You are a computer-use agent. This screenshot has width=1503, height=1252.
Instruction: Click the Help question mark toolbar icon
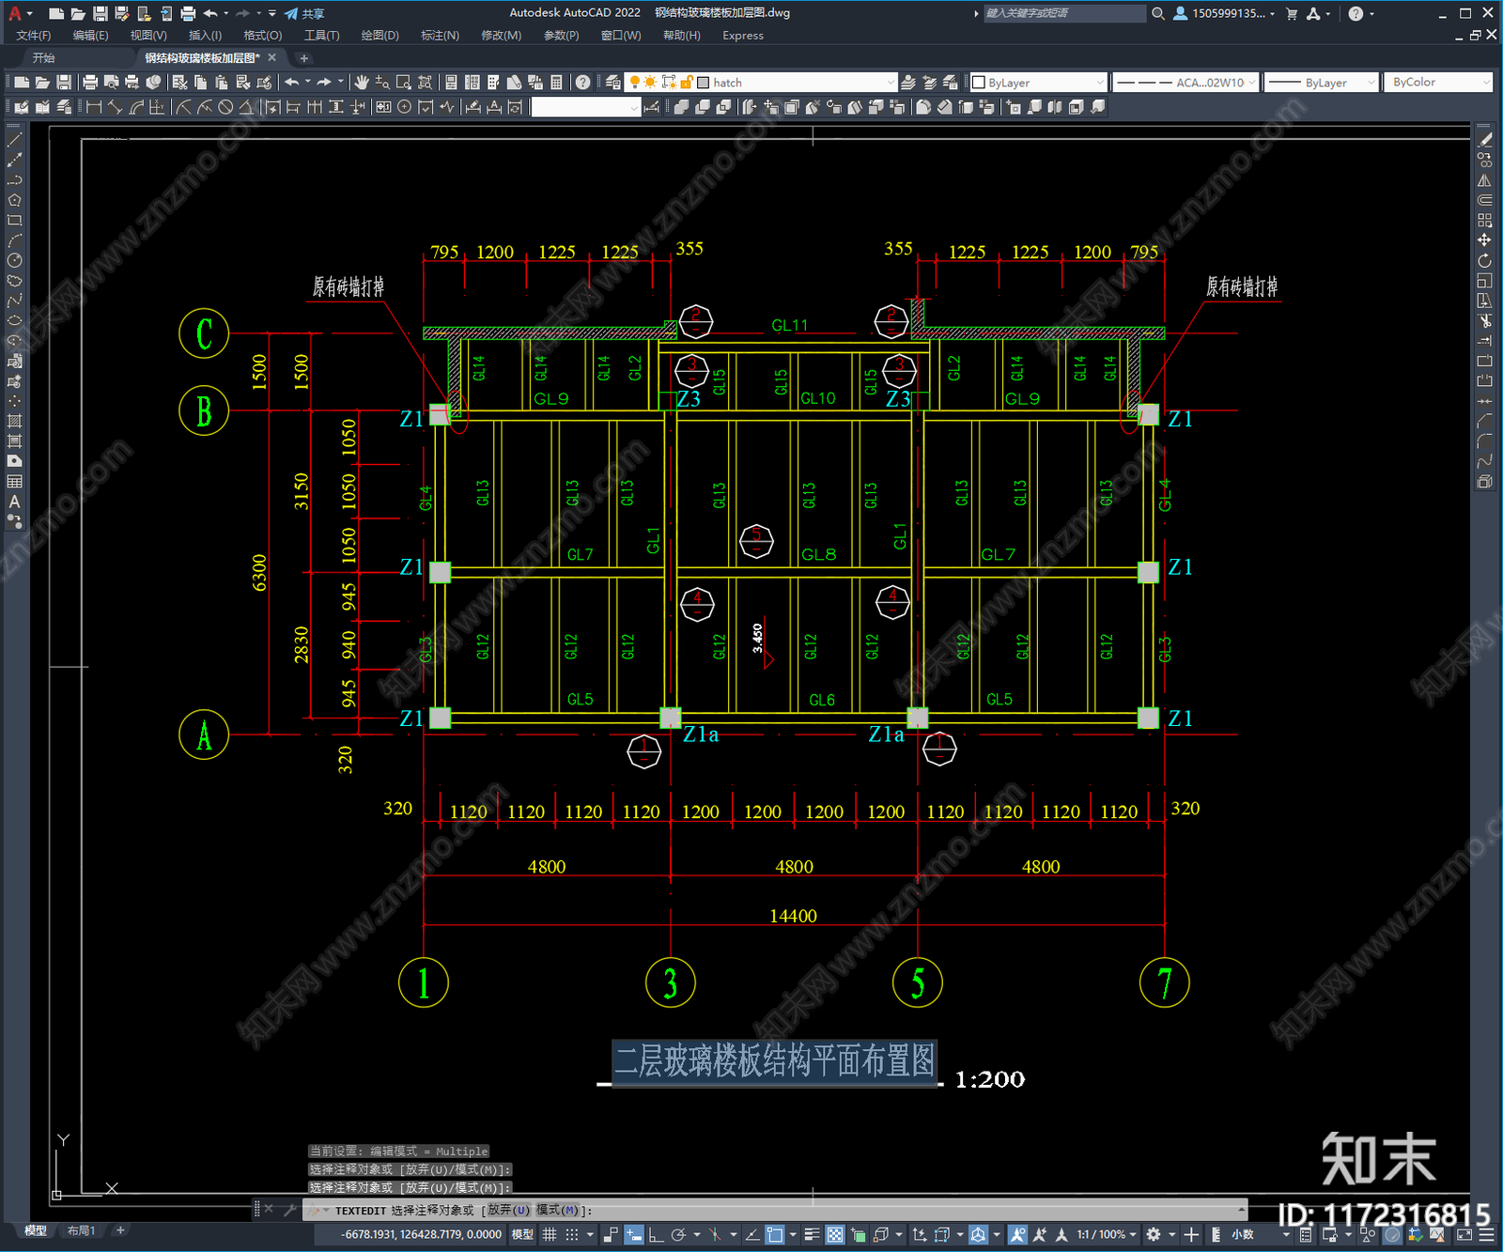click(x=582, y=83)
